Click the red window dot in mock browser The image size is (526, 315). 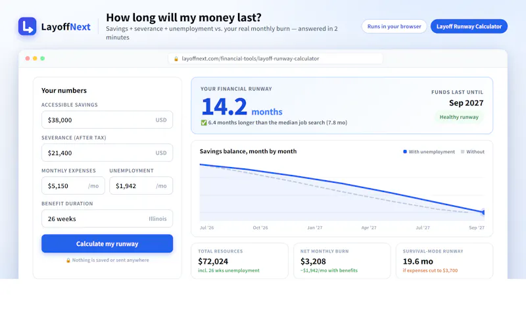(28, 59)
